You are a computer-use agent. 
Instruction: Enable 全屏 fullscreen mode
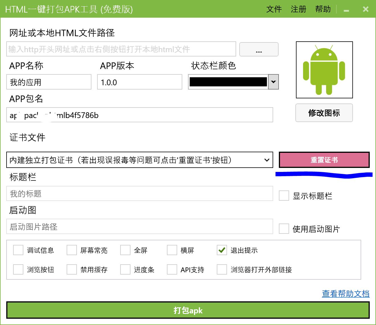(x=125, y=250)
